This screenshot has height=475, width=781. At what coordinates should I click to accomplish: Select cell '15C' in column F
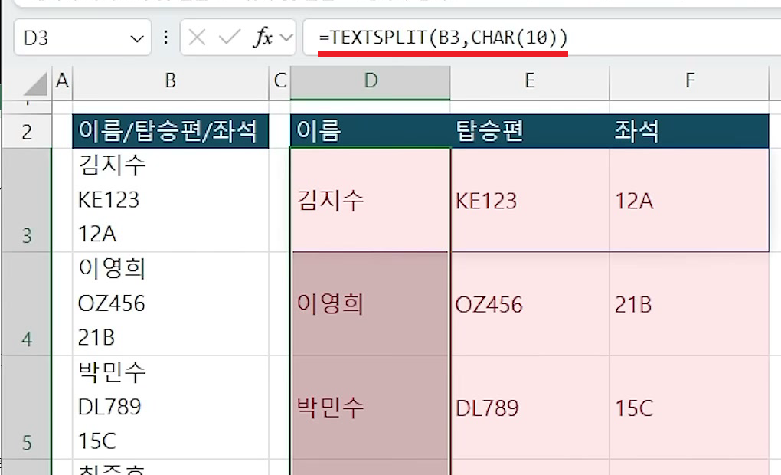point(689,408)
